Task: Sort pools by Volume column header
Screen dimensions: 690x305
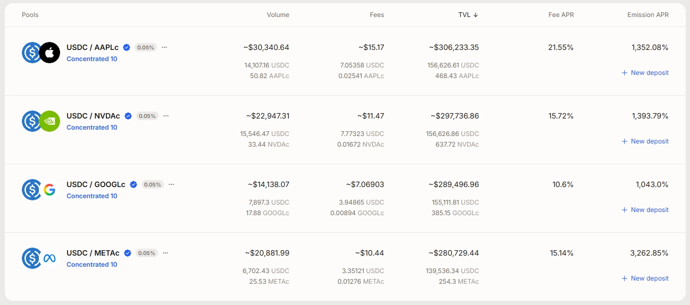Action: click(x=278, y=15)
